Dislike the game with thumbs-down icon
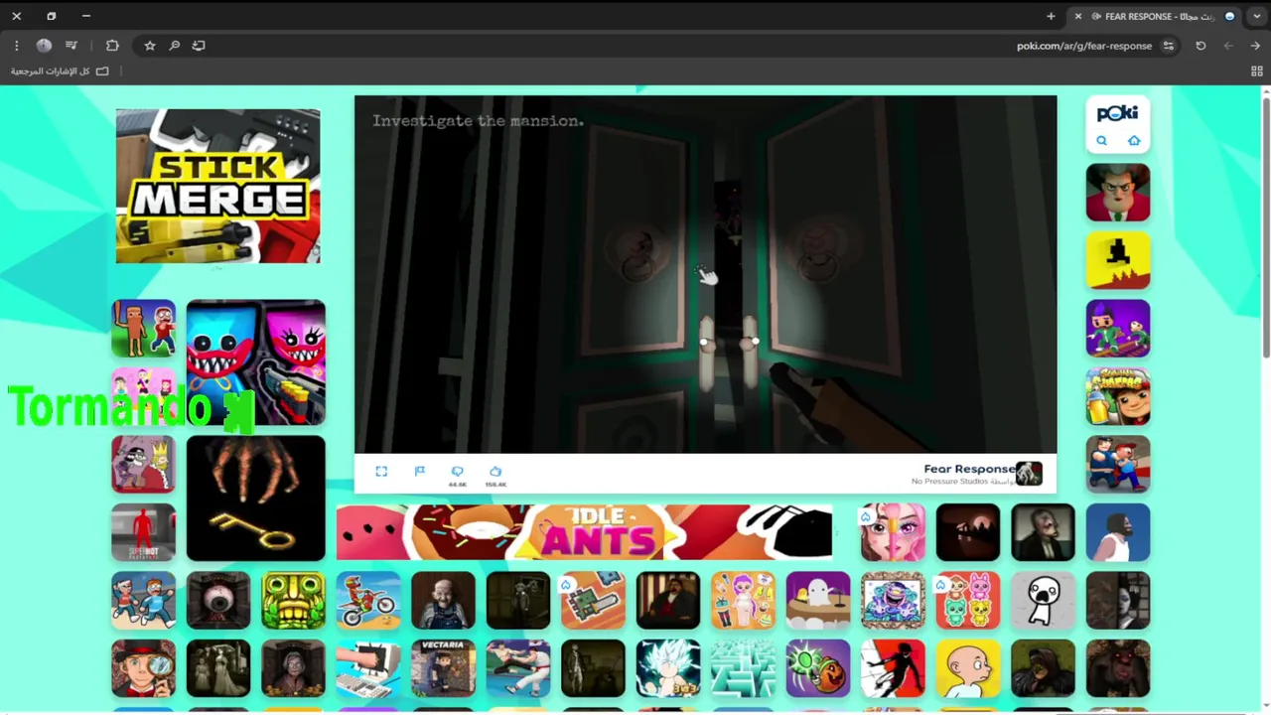The width and height of the screenshot is (1271, 715). [x=457, y=472]
